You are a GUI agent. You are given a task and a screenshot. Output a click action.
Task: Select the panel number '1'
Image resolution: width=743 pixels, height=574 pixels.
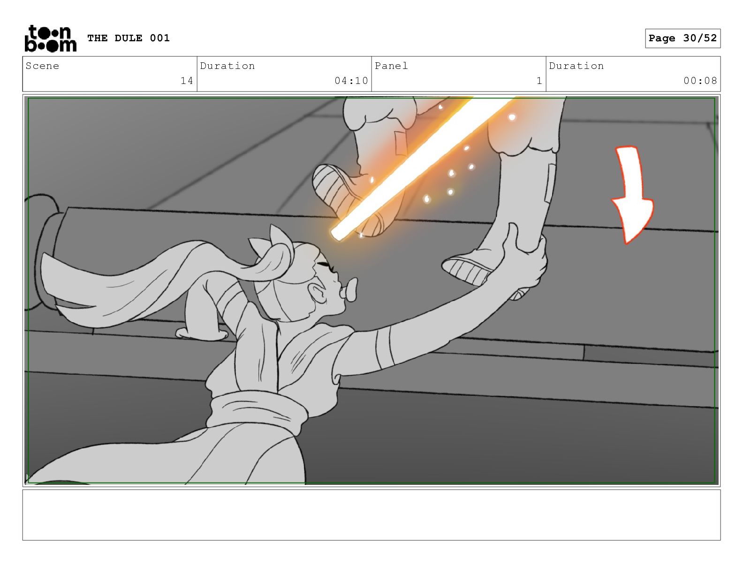(x=539, y=81)
